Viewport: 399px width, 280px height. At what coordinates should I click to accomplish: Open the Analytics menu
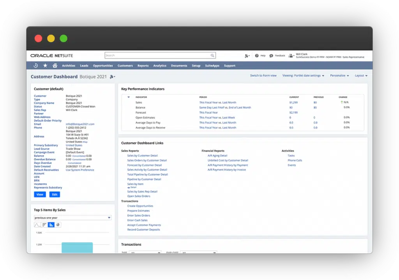coord(160,66)
